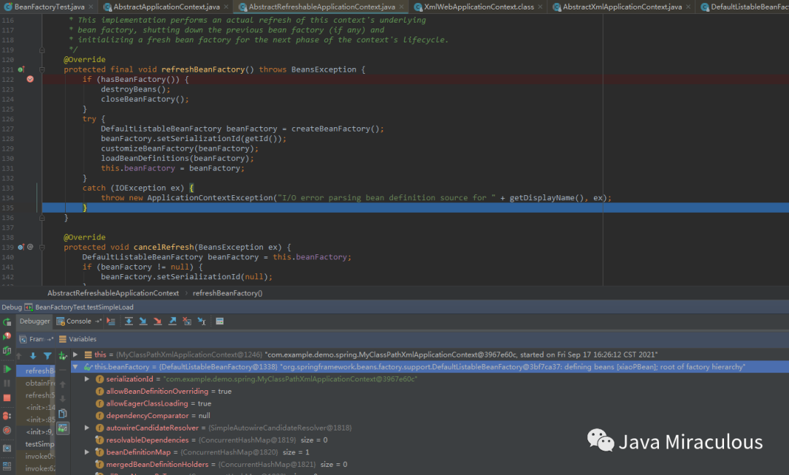Screen dimensions: 789x475
Task: Switch to the AbstractApplicationContext.java tab
Action: tap(166, 7)
